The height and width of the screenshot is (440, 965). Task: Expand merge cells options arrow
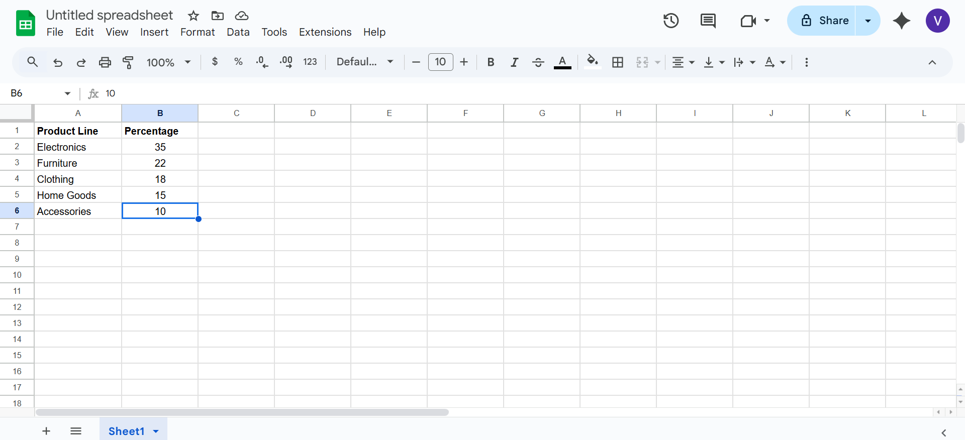657,63
